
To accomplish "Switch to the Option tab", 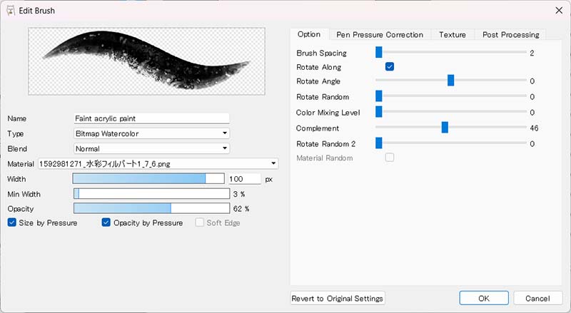I will pyautogui.click(x=309, y=34).
